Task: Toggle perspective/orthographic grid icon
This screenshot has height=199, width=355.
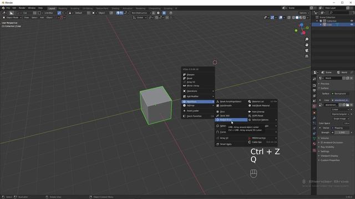Action: (307, 56)
